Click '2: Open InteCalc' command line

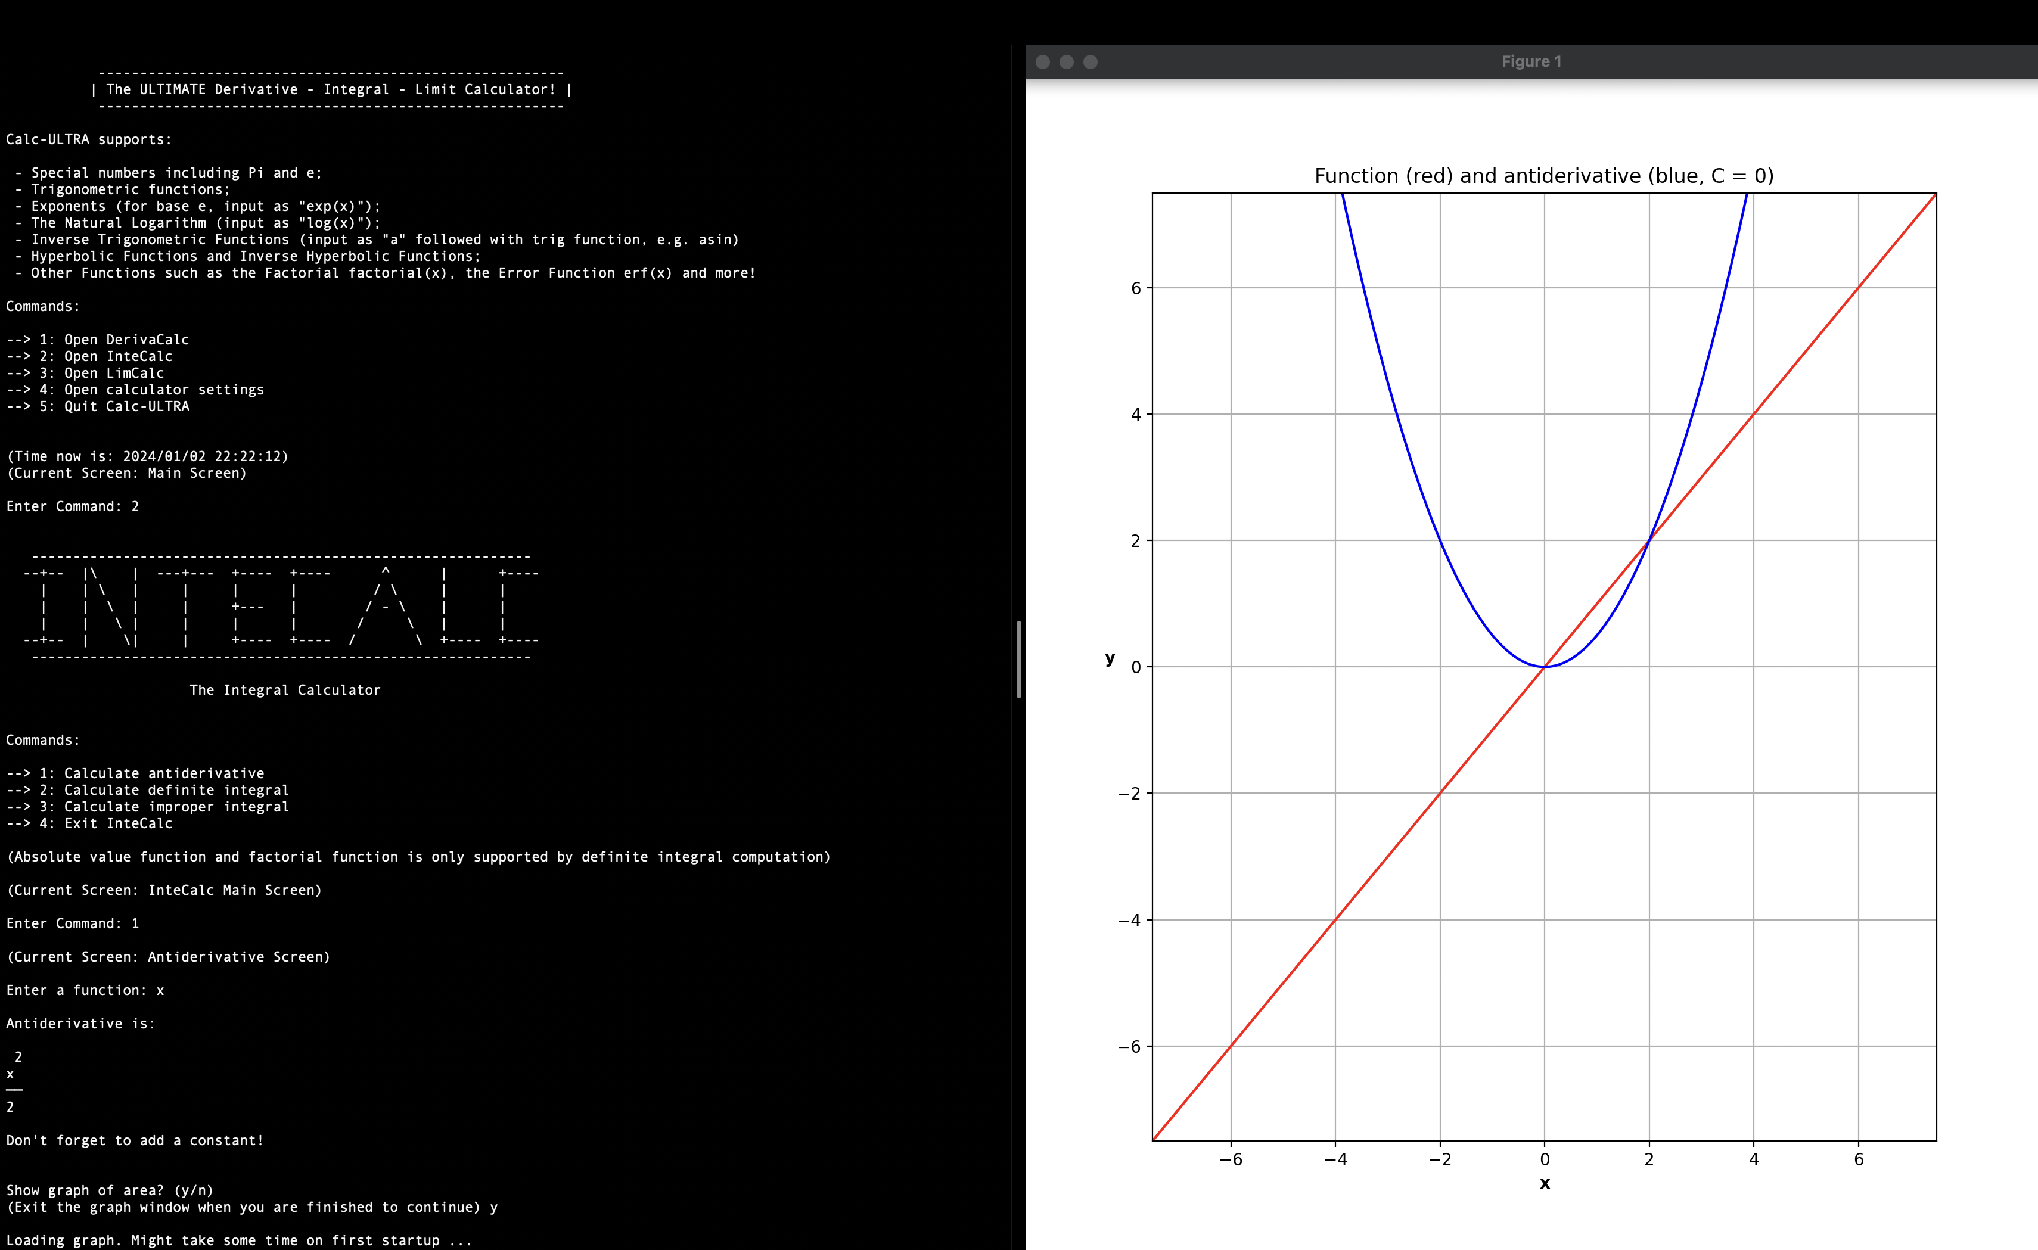click(x=89, y=356)
